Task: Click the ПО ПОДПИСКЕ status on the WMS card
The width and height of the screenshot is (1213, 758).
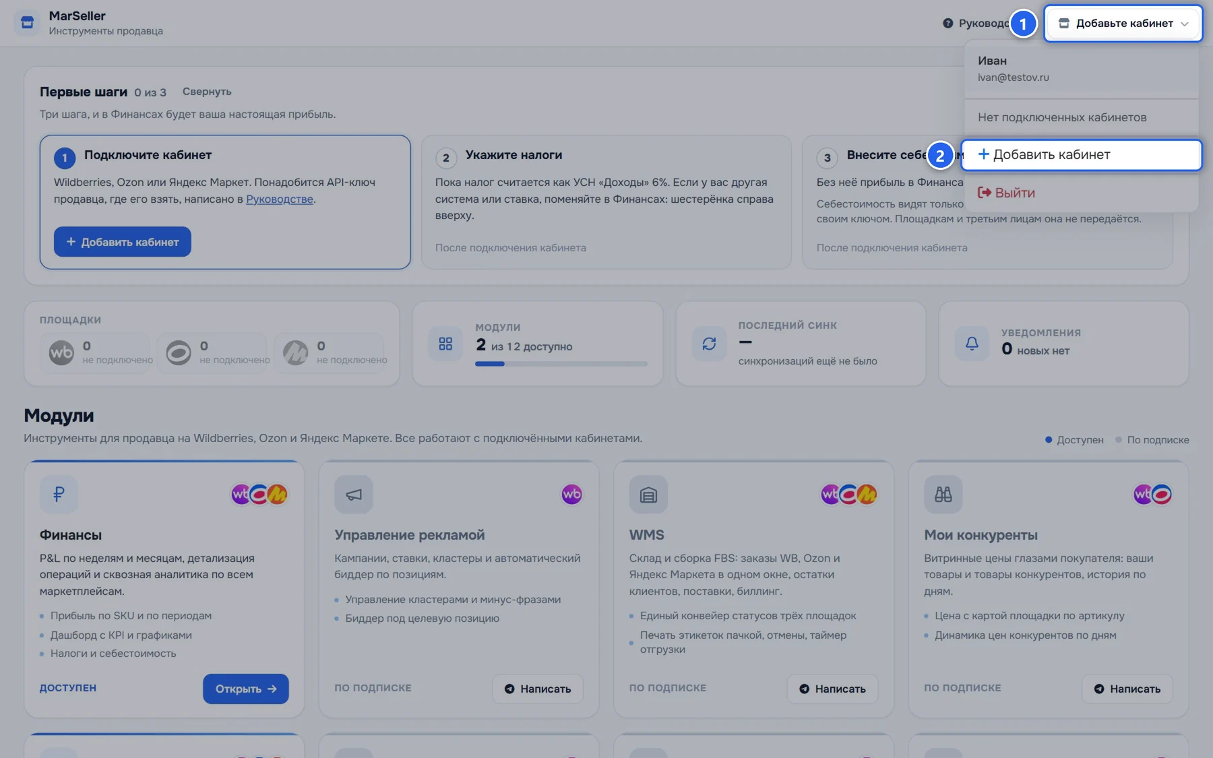Action: coord(668,688)
